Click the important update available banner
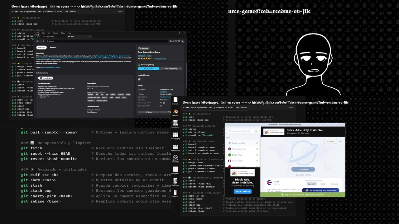The image size is (399, 224). pos(303,195)
